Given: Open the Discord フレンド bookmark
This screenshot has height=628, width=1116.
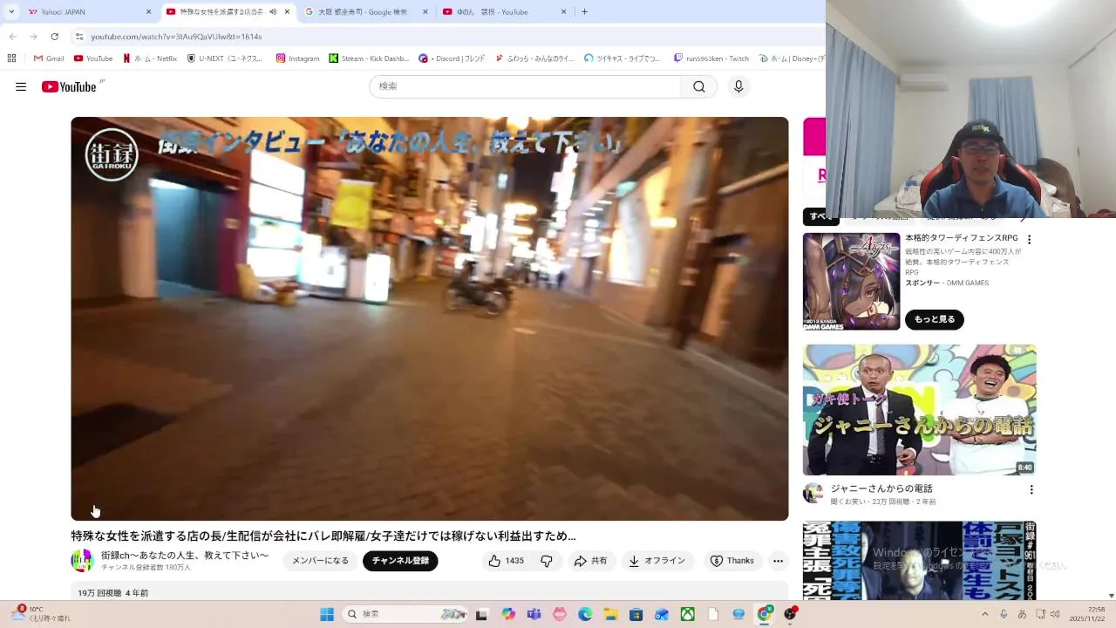Looking at the screenshot, I should 452,58.
